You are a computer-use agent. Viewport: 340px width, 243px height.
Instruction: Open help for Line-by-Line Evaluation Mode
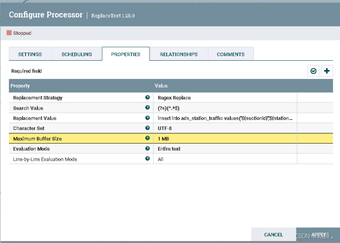[x=147, y=159]
